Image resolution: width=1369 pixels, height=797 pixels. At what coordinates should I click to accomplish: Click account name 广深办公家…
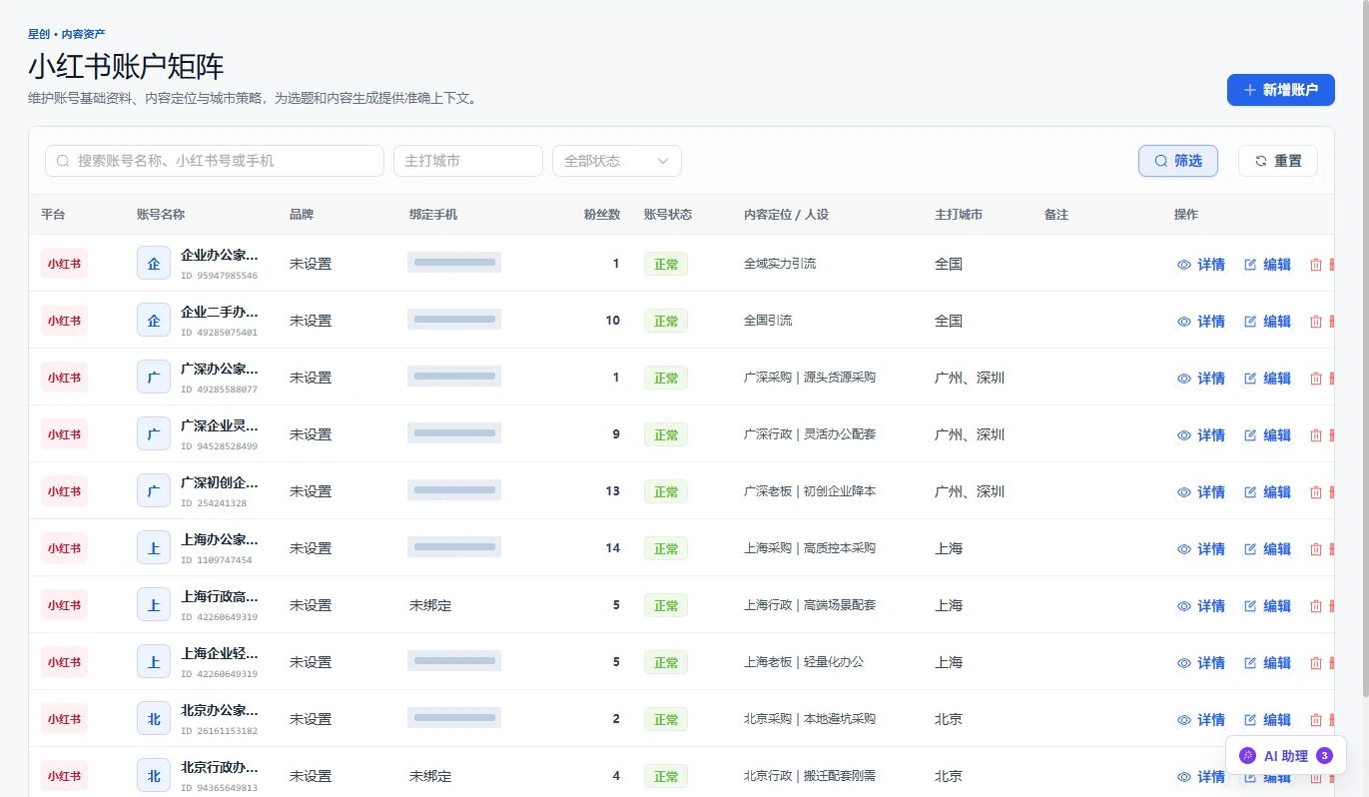point(220,369)
